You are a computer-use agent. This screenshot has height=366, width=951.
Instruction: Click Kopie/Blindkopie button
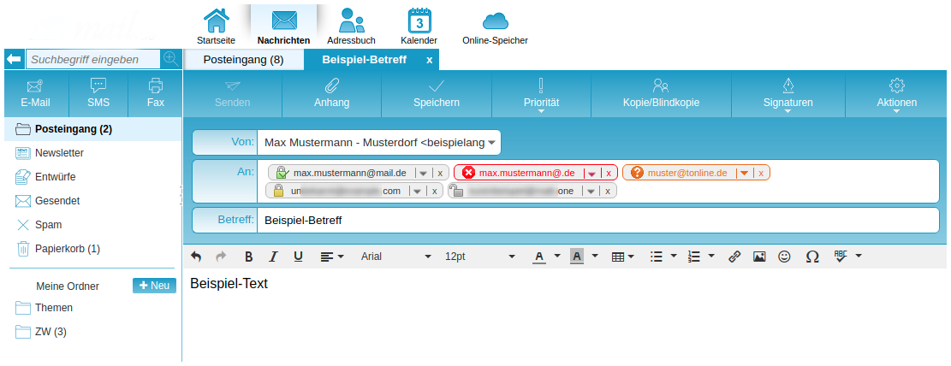[661, 93]
